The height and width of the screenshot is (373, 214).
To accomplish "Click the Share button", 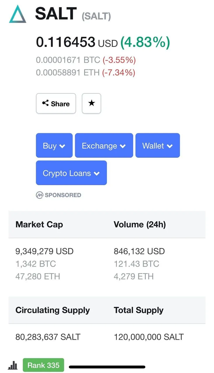I will click(x=56, y=103).
